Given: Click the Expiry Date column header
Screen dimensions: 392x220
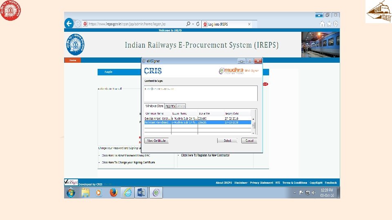Looking at the screenshot, I should [238, 113].
